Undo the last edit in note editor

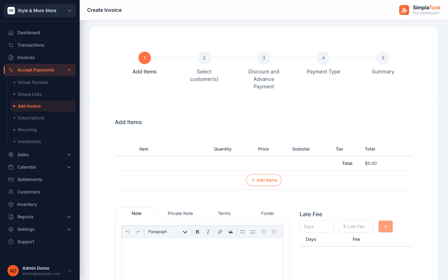click(128, 232)
